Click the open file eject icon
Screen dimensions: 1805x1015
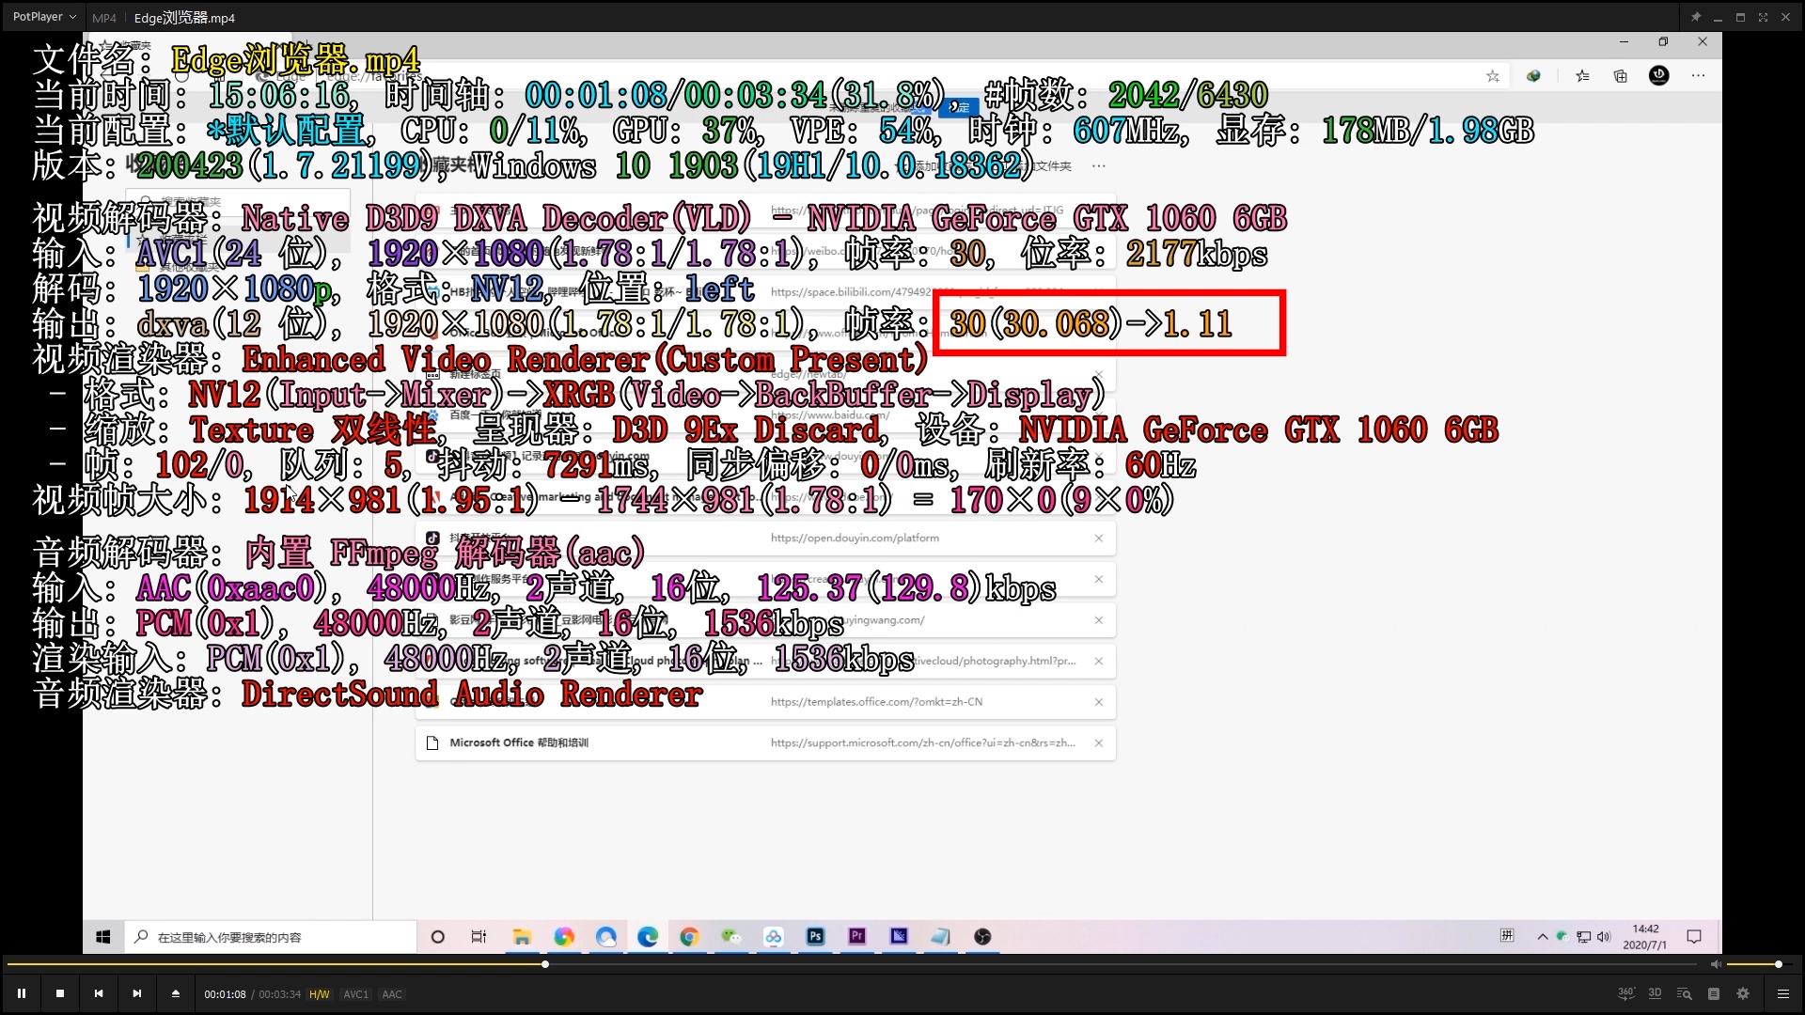click(176, 993)
